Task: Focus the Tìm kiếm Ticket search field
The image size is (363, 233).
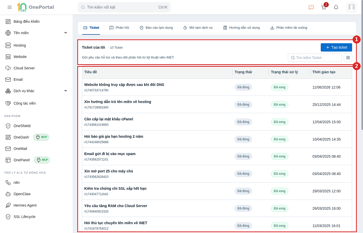Action: [315, 58]
